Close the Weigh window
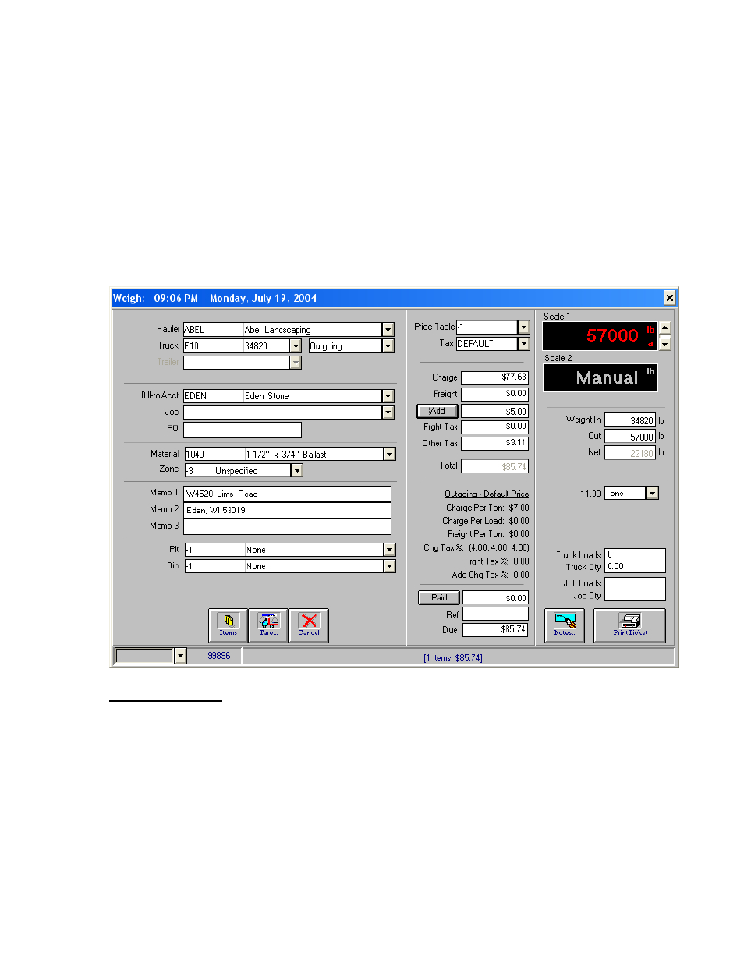 click(x=669, y=298)
